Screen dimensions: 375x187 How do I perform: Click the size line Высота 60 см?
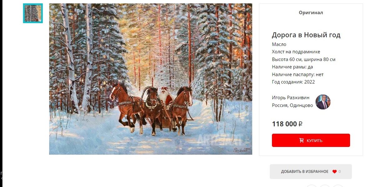(303, 59)
